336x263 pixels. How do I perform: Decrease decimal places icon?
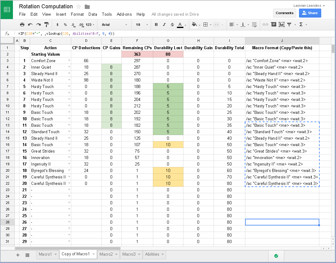coord(73,25)
